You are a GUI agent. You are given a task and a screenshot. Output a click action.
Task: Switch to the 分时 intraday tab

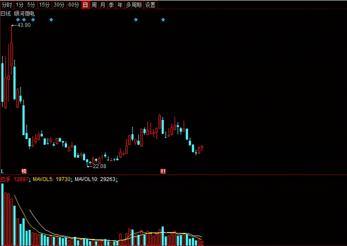coord(7,5)
